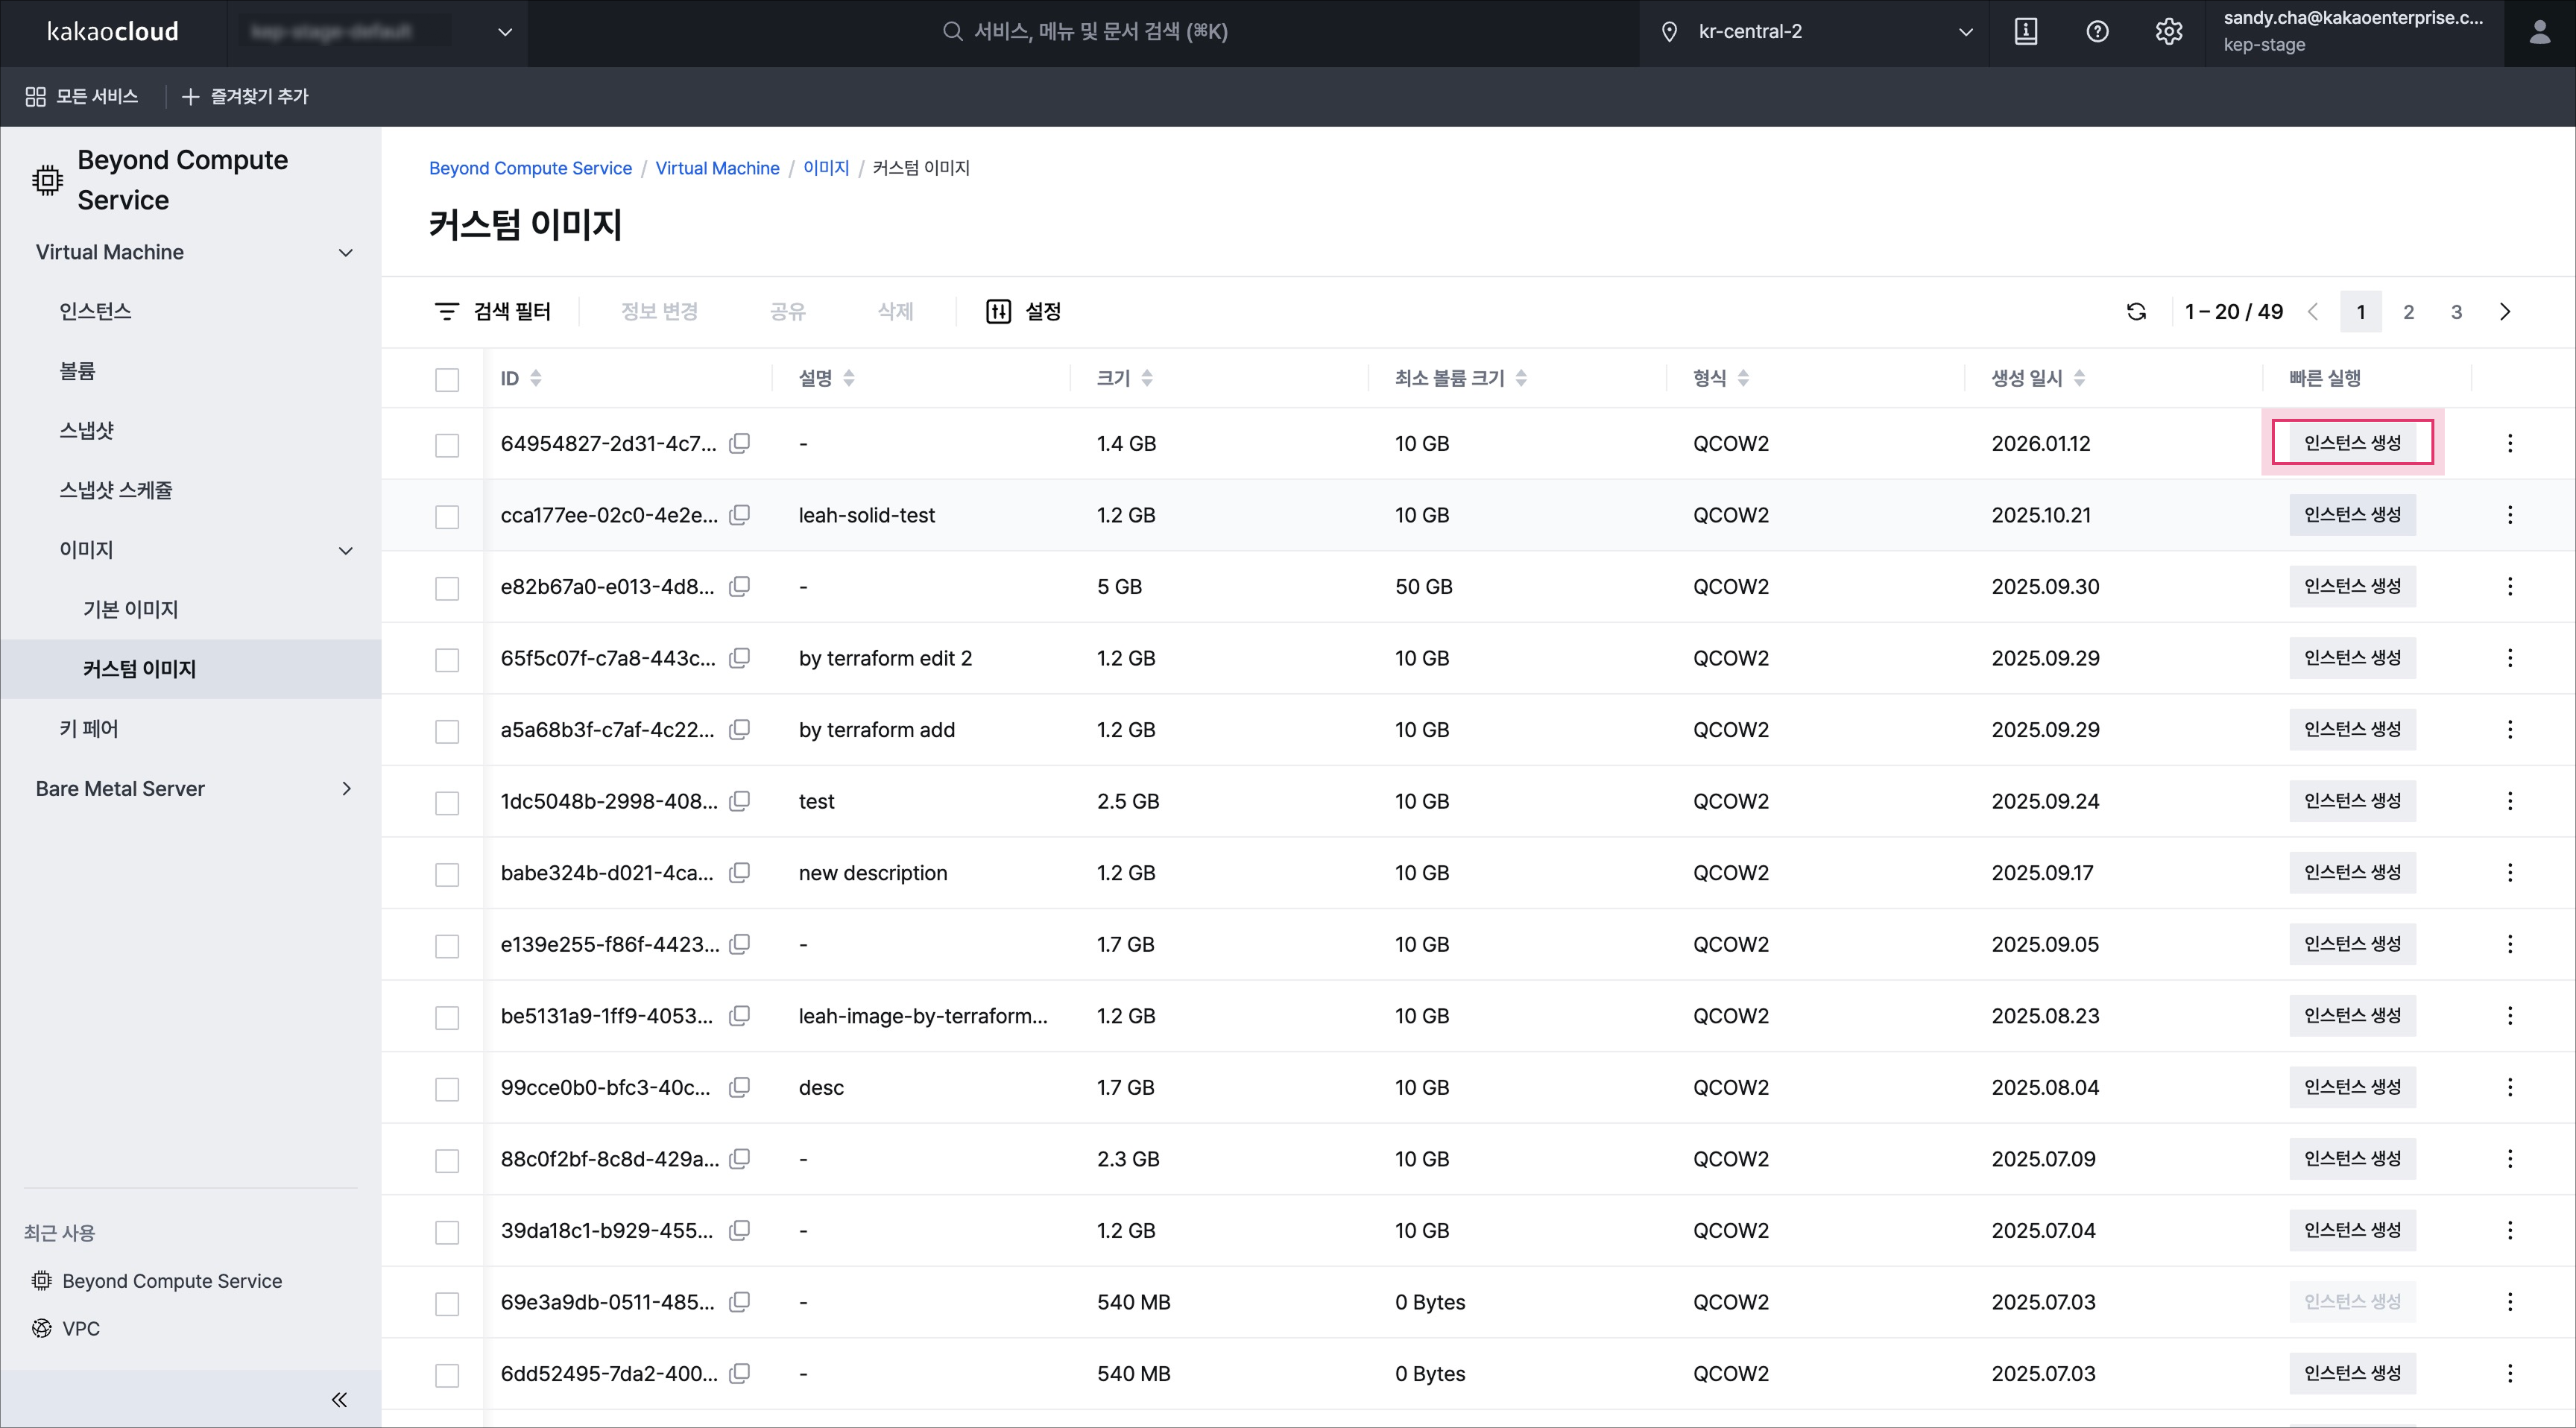
Task: Open the kr-central-2 region dropdown
Action: (1815, 32)
